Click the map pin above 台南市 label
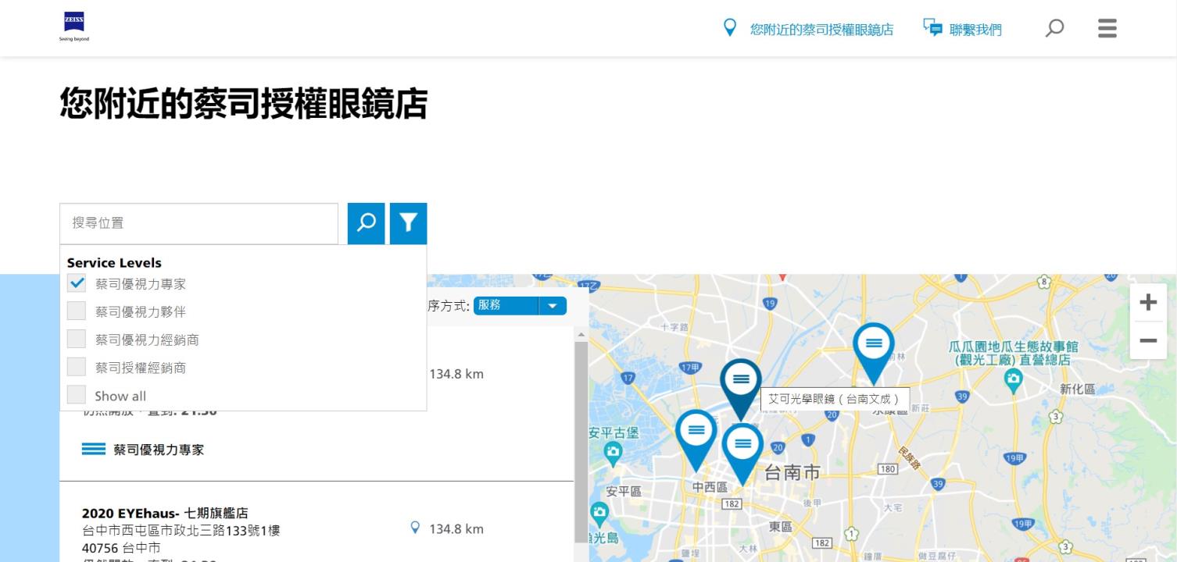The height and width of the screenshot is (562, 1177). click(x=742, y=454)
